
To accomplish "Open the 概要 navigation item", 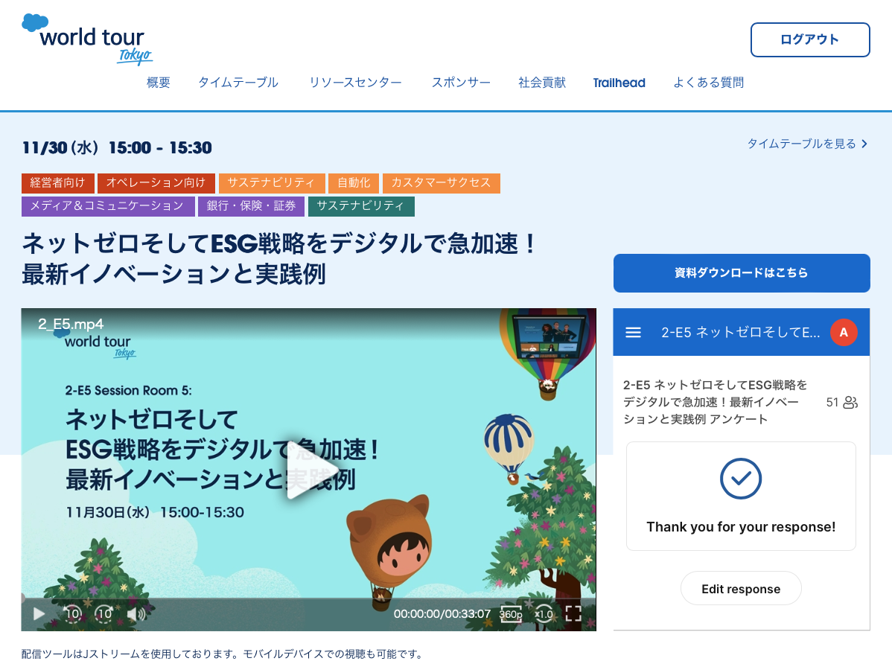I will (159, 83).
